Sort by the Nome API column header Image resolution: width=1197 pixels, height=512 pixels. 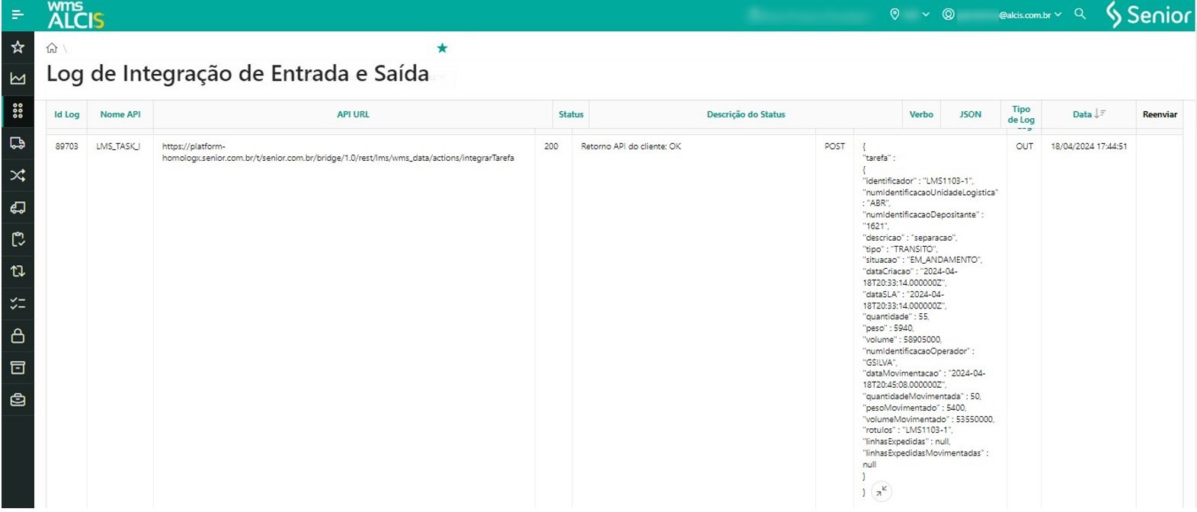point(120,114)
